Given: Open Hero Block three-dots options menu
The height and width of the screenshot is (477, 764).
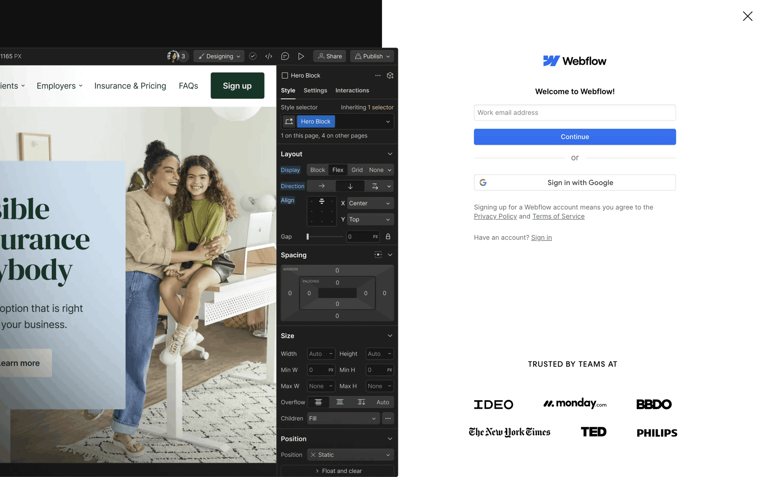Looking at the screenshot, I should point(378,76).
